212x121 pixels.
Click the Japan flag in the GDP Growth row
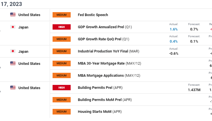point(13,27)
